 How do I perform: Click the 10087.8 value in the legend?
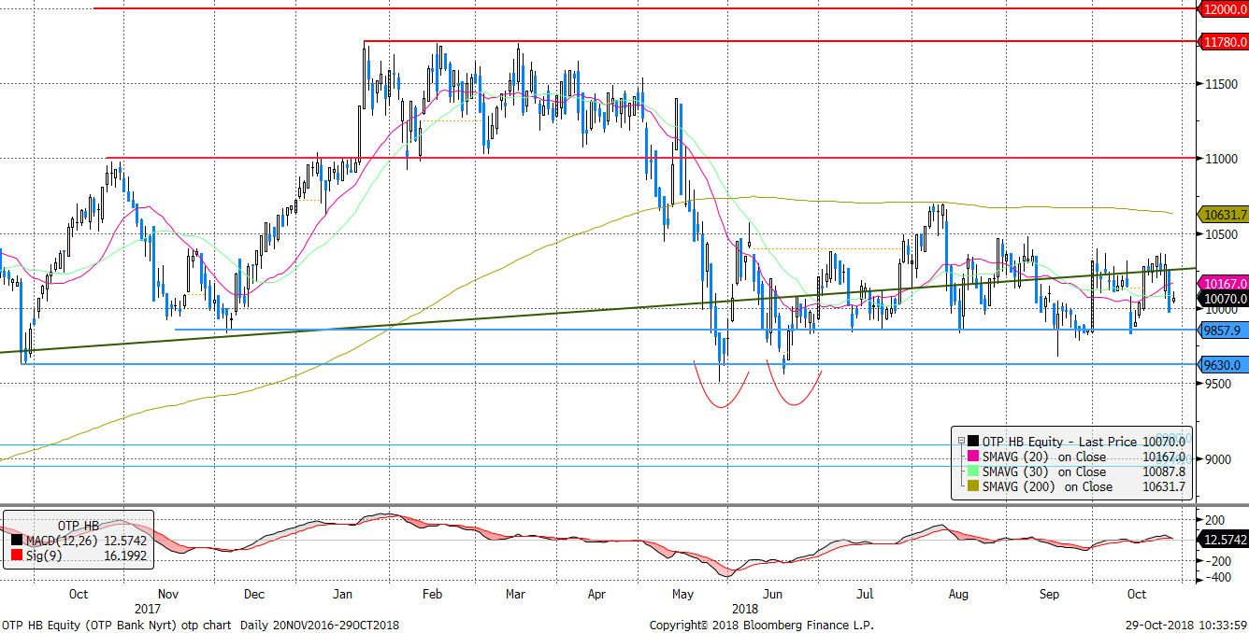[x=1165, y=471]
